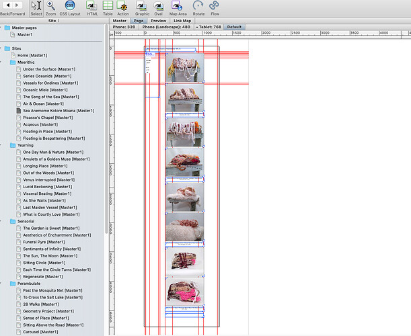Select the Phone: 320 breakpoint
411x336 pixels.
pos(124,27)
